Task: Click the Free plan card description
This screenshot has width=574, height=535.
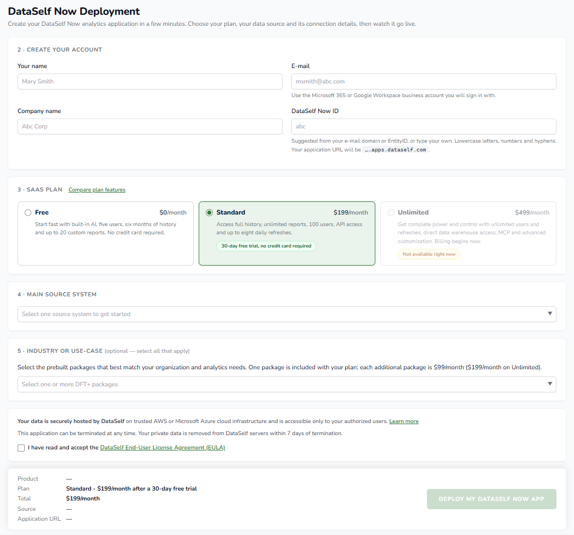Action: click(x=105, y=228)
